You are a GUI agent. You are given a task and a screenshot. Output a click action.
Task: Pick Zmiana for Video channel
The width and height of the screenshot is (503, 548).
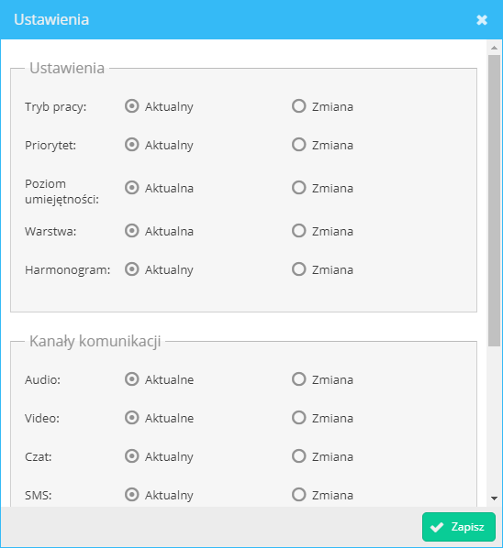click(x=299, y=418)
